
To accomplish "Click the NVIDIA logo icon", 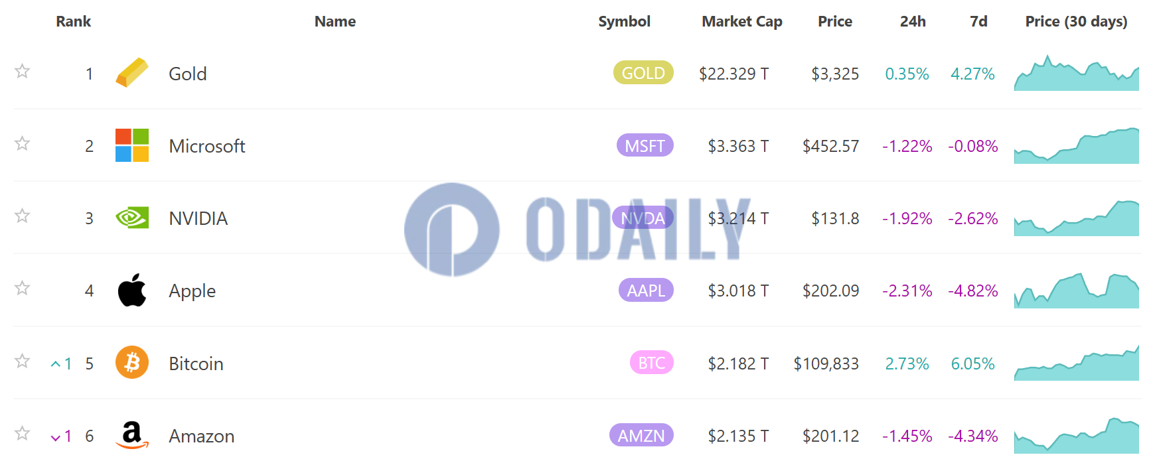I will (x=131, y=218).
